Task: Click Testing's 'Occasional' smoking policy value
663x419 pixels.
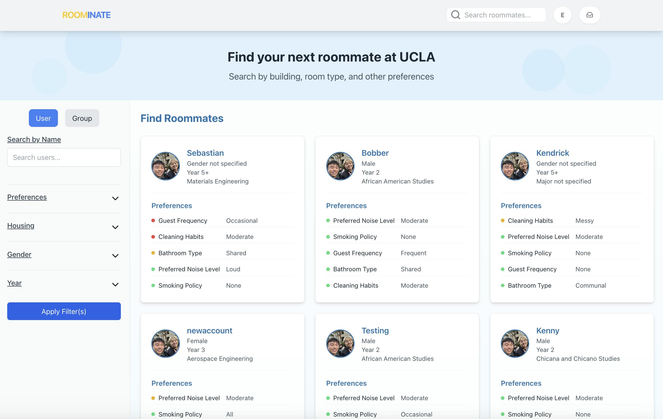Action: coord(416,414)
